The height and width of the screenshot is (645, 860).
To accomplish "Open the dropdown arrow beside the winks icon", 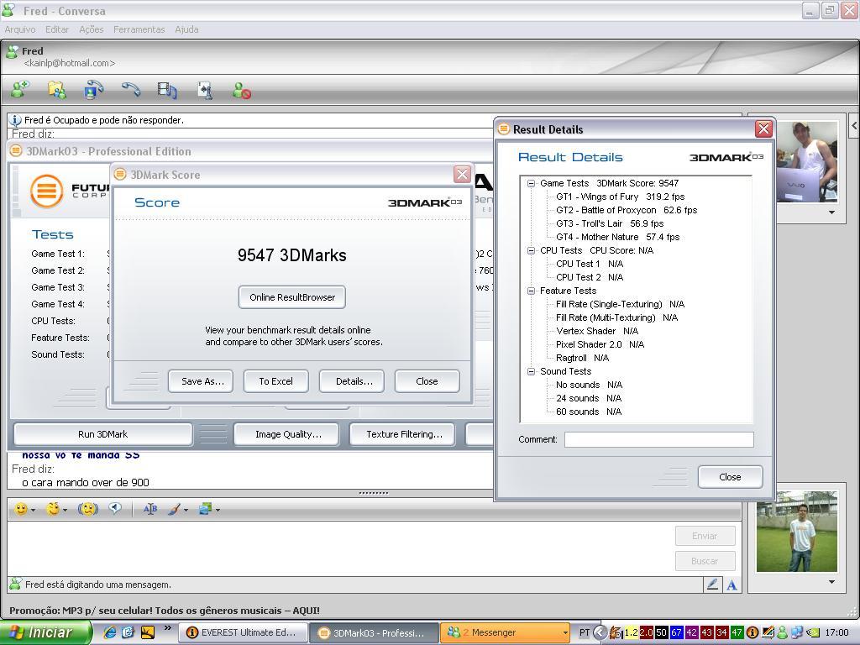I will [x=66, y=510].
